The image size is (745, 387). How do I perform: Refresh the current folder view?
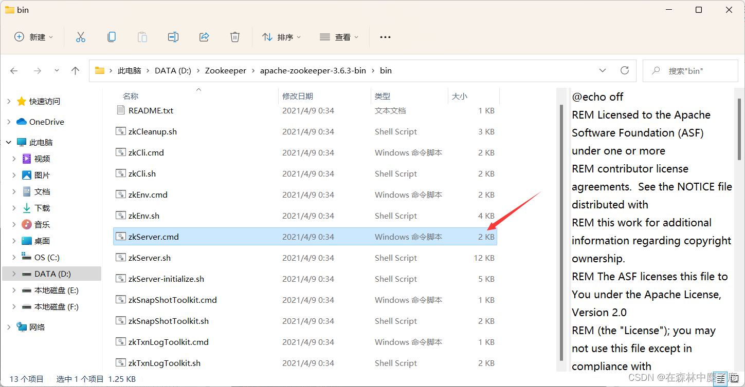coord(625,70)
